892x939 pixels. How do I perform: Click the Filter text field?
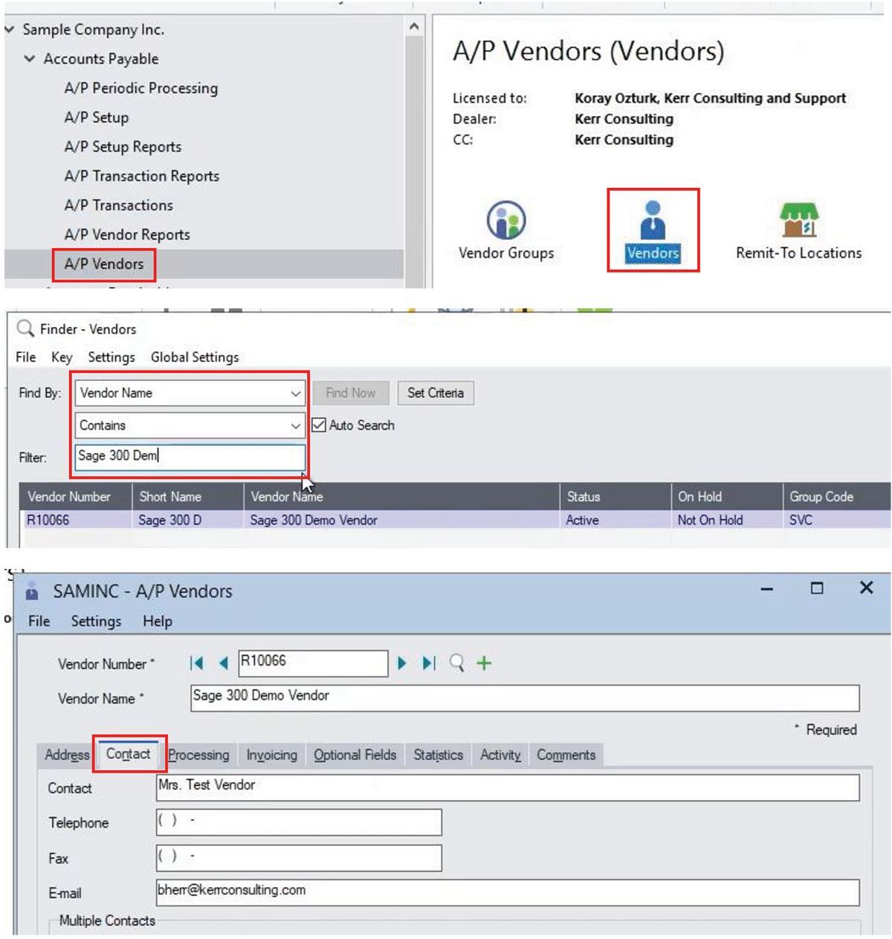[190, 456]
